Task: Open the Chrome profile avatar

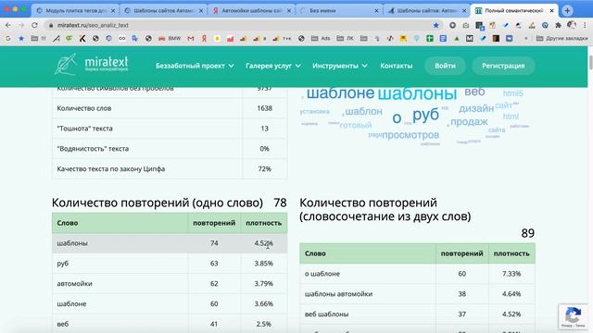Action: (x=572, y=25)
